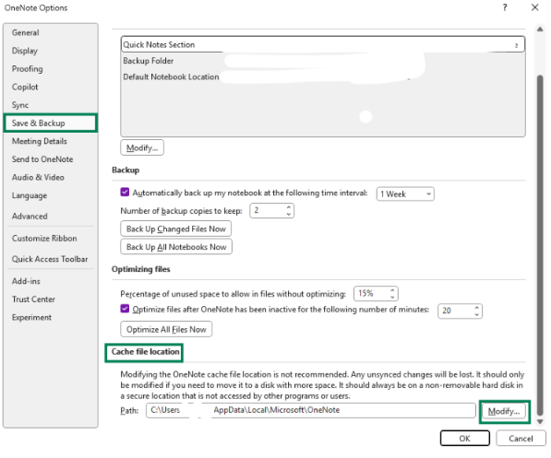Close the OneNote Options dialog
The height and width of the screenshot is (458, 551).
[534, 7]
